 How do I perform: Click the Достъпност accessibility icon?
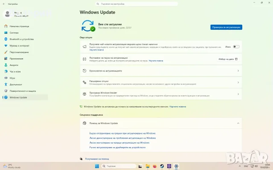click(x=6, y=85)
